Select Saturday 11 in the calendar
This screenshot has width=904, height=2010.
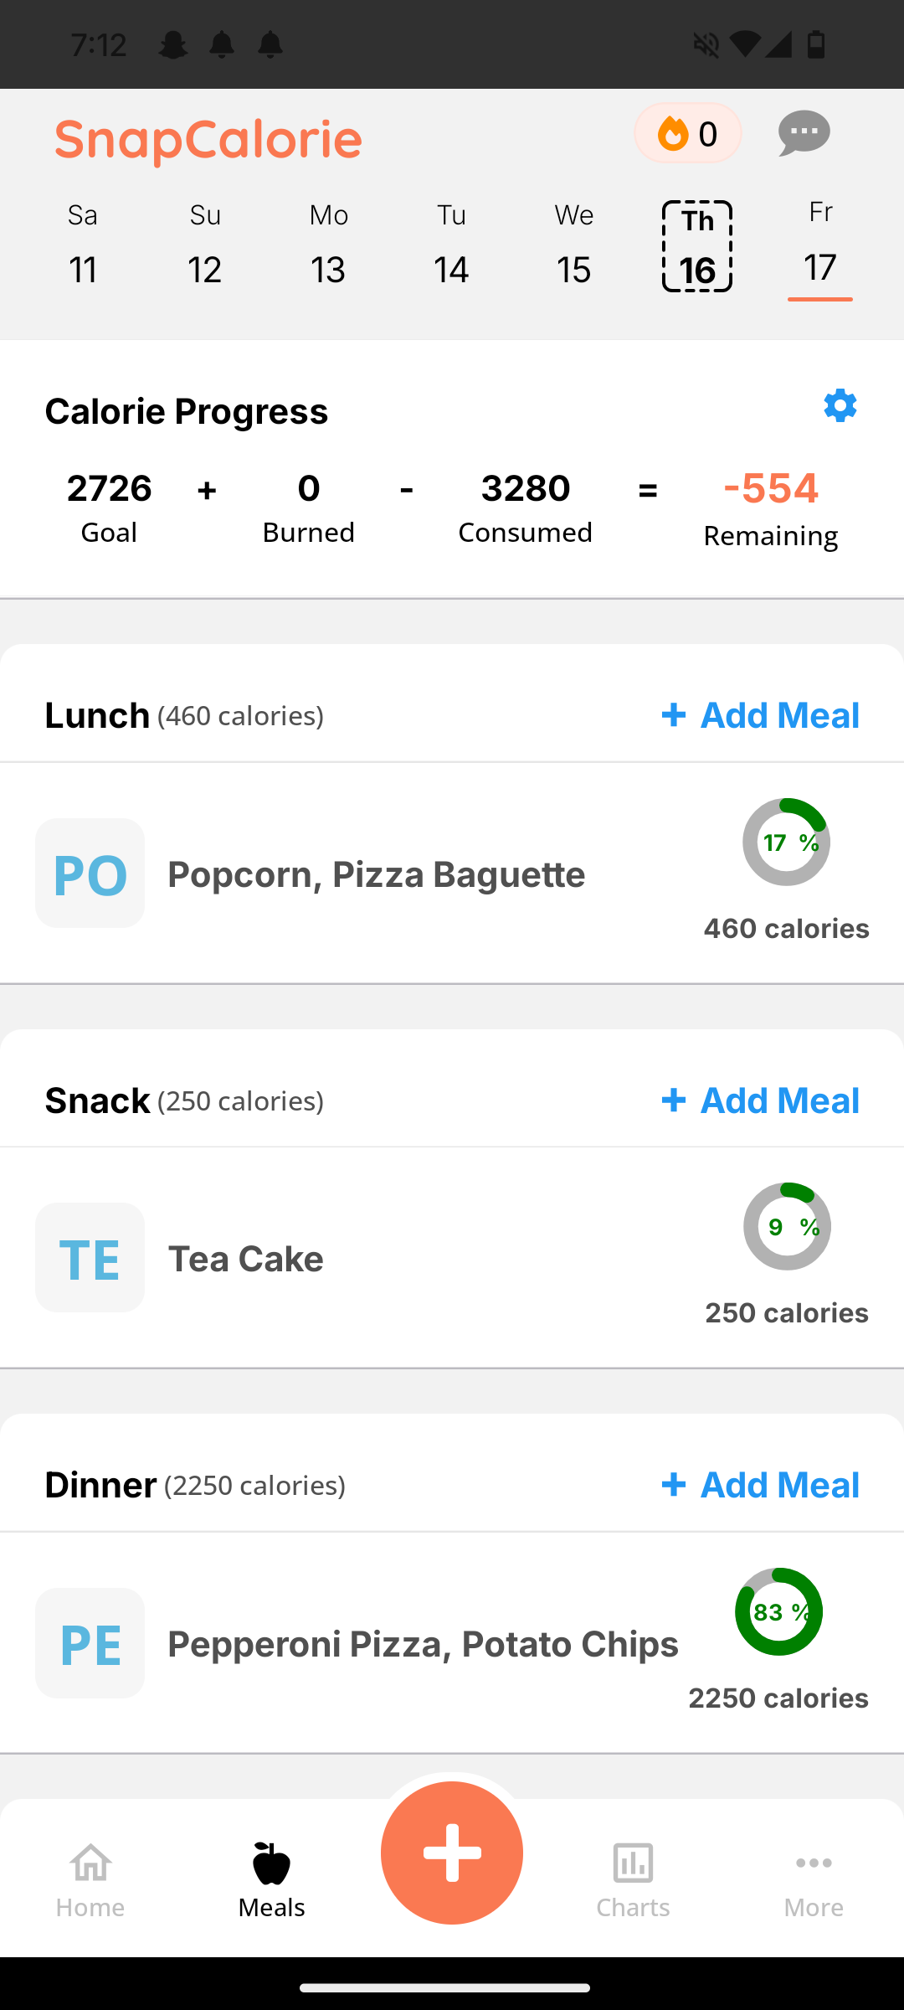pyautogui.click(x=83, y=246)
